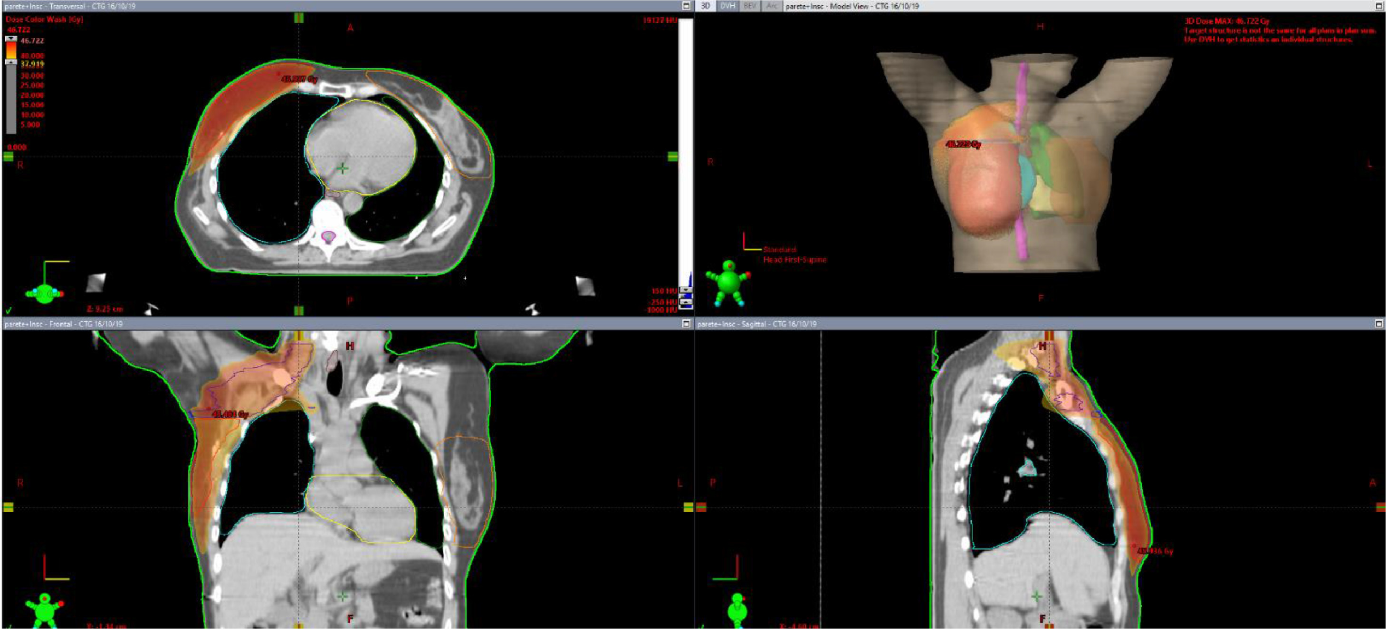Open the Arc tab in Model View
Screen dimensions: 1386x629
[772, 6]
